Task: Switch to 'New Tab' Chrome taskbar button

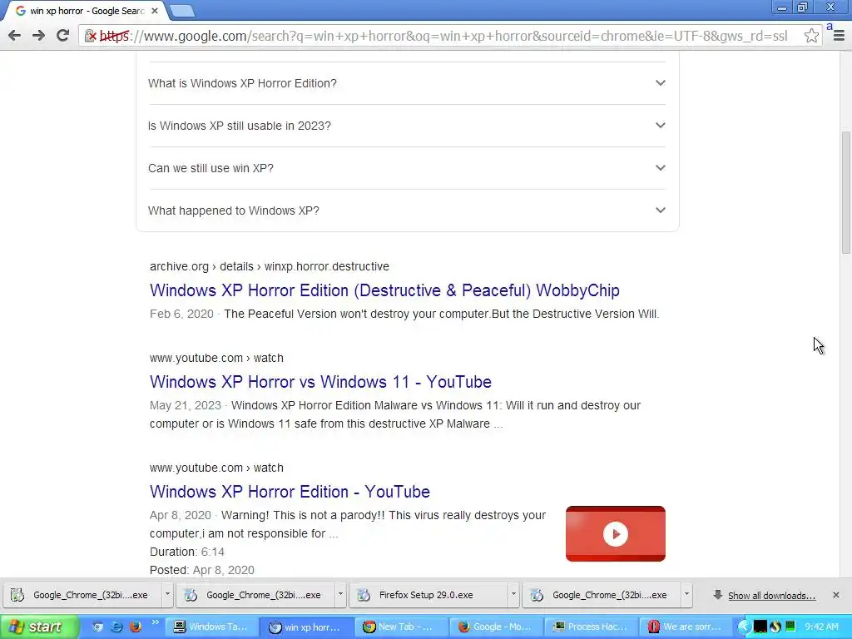Action: [x=401, y=627]
